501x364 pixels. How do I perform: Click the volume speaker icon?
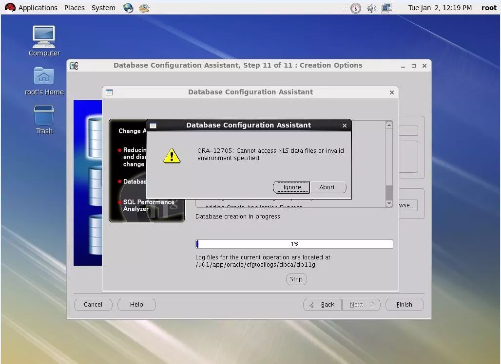point(371,8)
